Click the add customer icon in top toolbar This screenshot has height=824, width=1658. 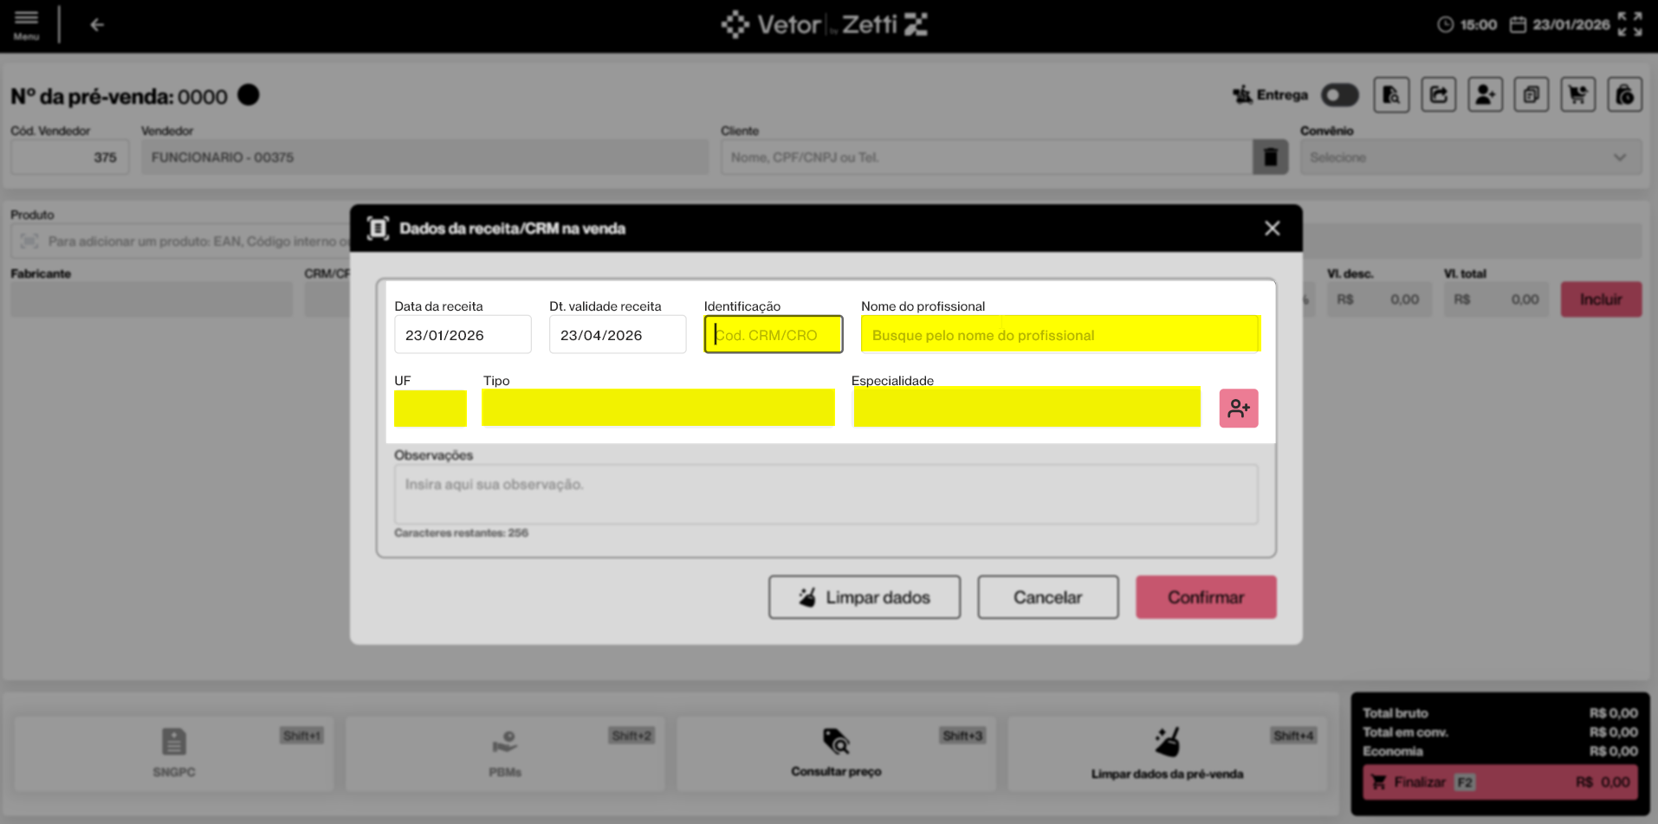tap(1485, 95)
